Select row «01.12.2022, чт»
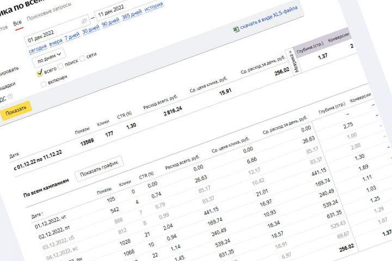This screenshot has width=392, height=261. [x=51, y=222]
